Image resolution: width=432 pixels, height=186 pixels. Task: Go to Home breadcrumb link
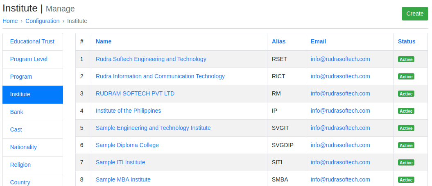click(10, 21)
